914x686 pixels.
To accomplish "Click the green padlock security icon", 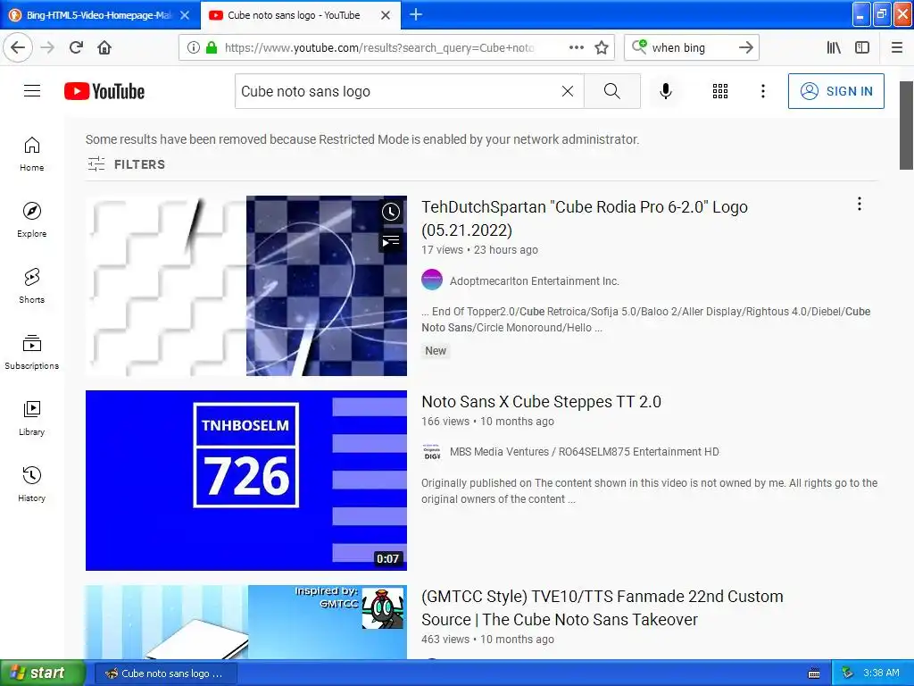I will 212,47.
